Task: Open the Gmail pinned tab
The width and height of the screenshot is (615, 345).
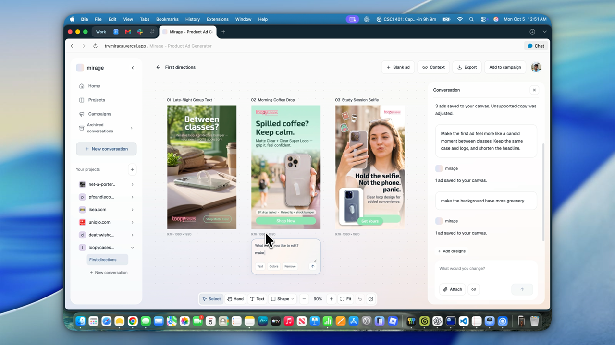Action: click(x=128, y=32)
